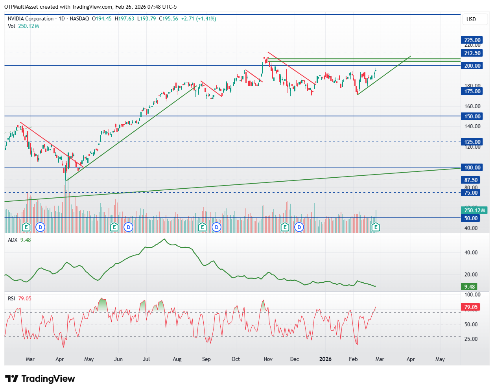The height and width of the screenshot is (392, 494).
Task: Open the dividend marker in June
Action: 128,227
